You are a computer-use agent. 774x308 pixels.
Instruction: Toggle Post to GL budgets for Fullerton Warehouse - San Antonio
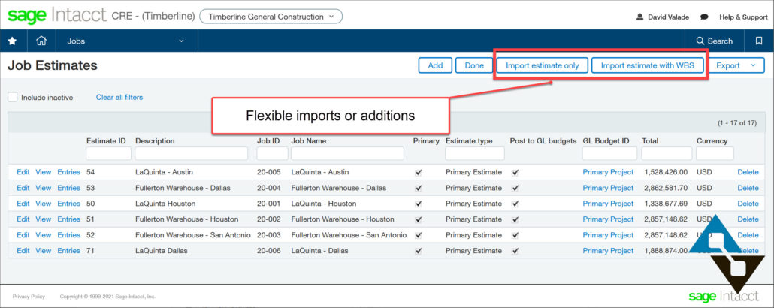point(515,235)
